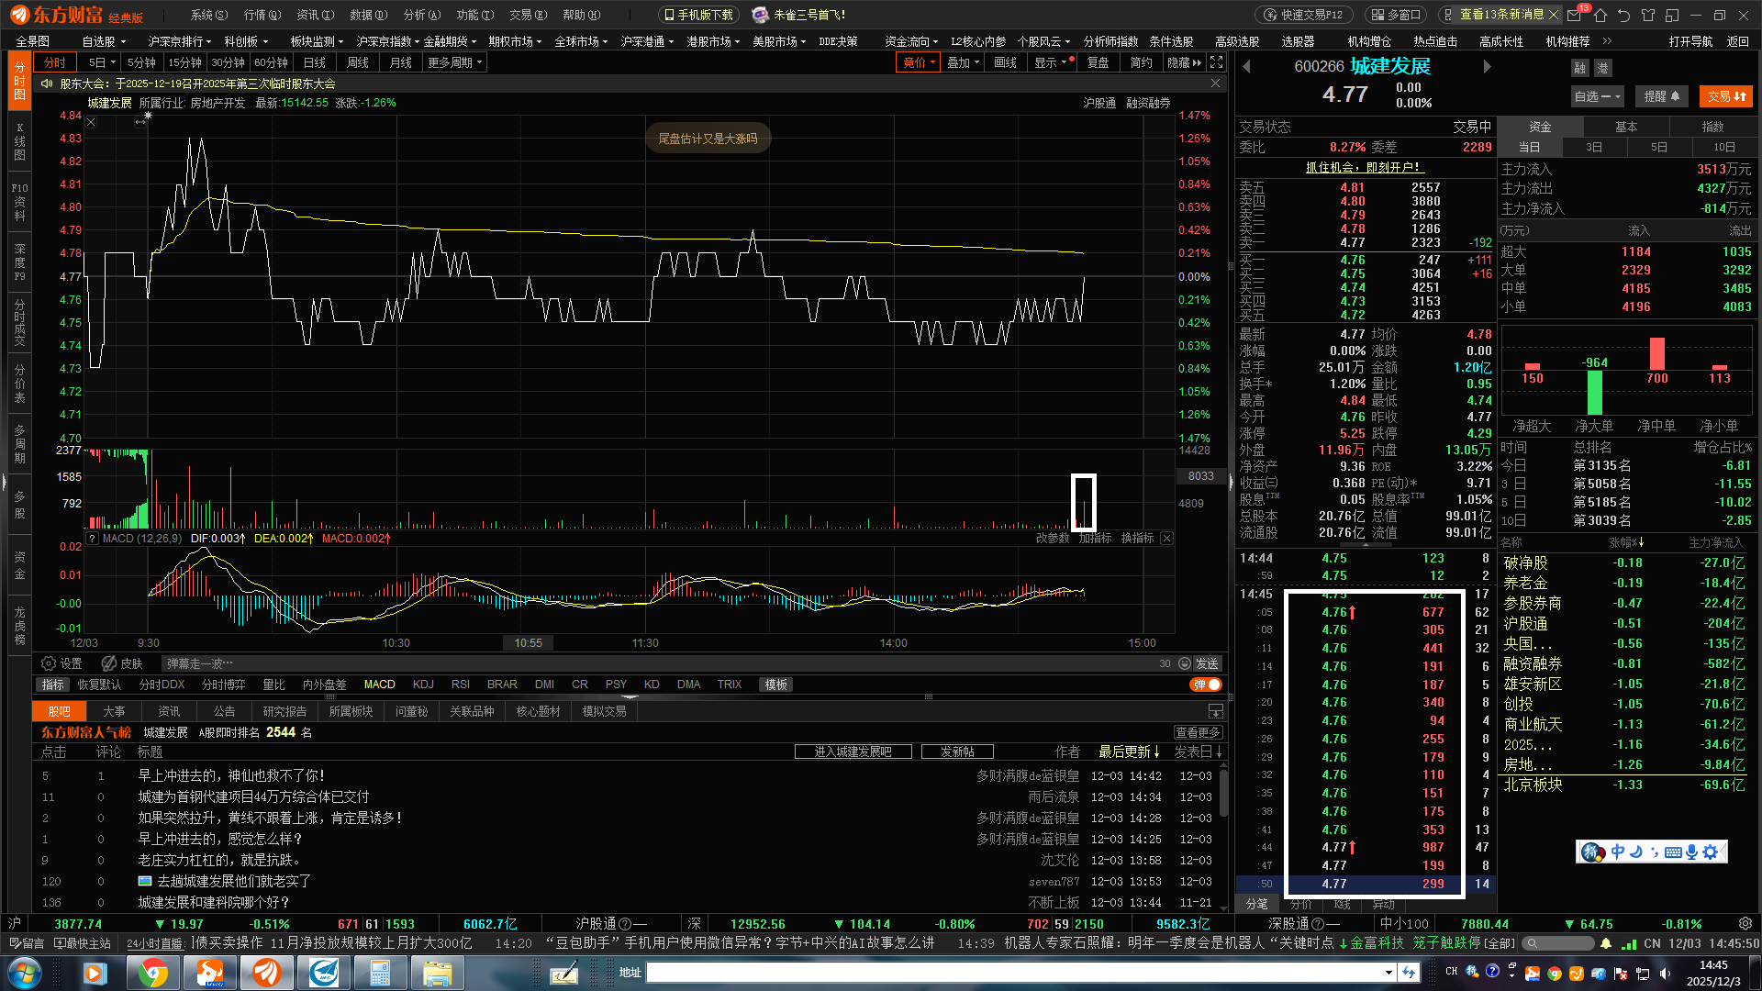
Task: Click the orange 交易 button
Action: (1725, 96)
